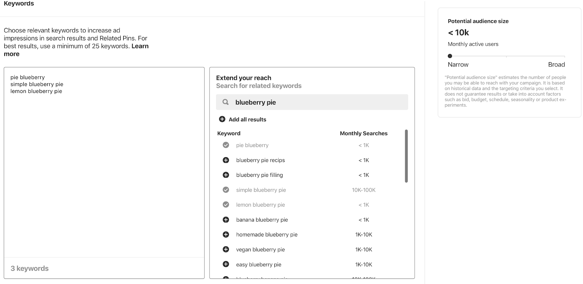Click the Add all results label

point(247,119)
